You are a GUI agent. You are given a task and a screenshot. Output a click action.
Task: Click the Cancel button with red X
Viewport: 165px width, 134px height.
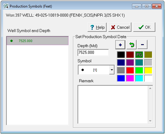(x=120, y=27)
